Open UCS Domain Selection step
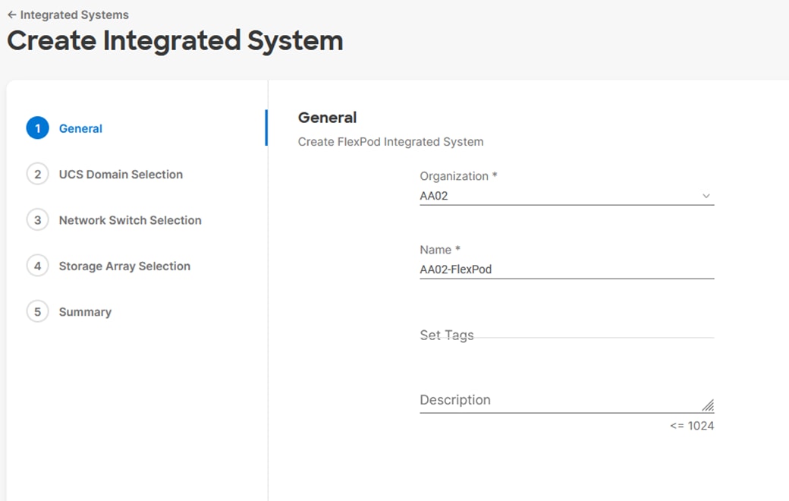 [x=121, y=175]
